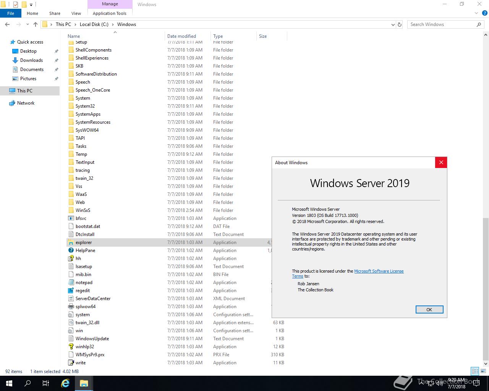Click the ServerDataCenter XML file icon
The image size is (489, 391).
point(71,299)
